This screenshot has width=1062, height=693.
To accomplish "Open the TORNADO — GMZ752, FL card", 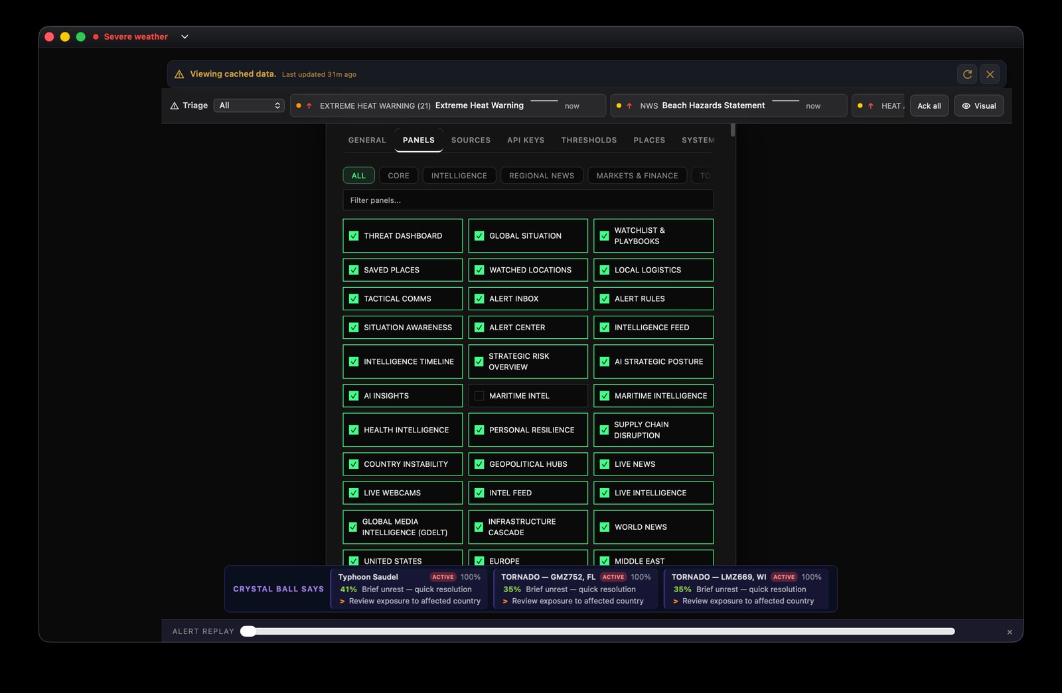I will click(576, 589).
